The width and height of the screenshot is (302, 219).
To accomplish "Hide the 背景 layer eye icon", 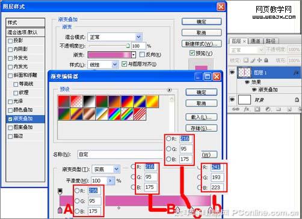I will tap(232, 99).
